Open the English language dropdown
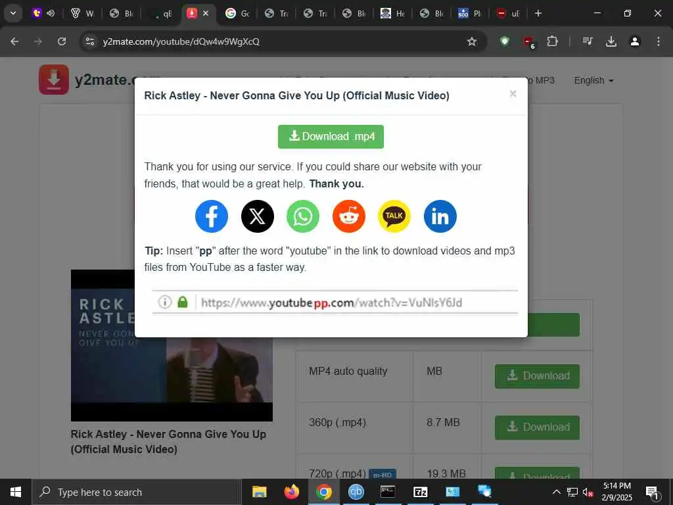673x505 pixels. [593, 80]
